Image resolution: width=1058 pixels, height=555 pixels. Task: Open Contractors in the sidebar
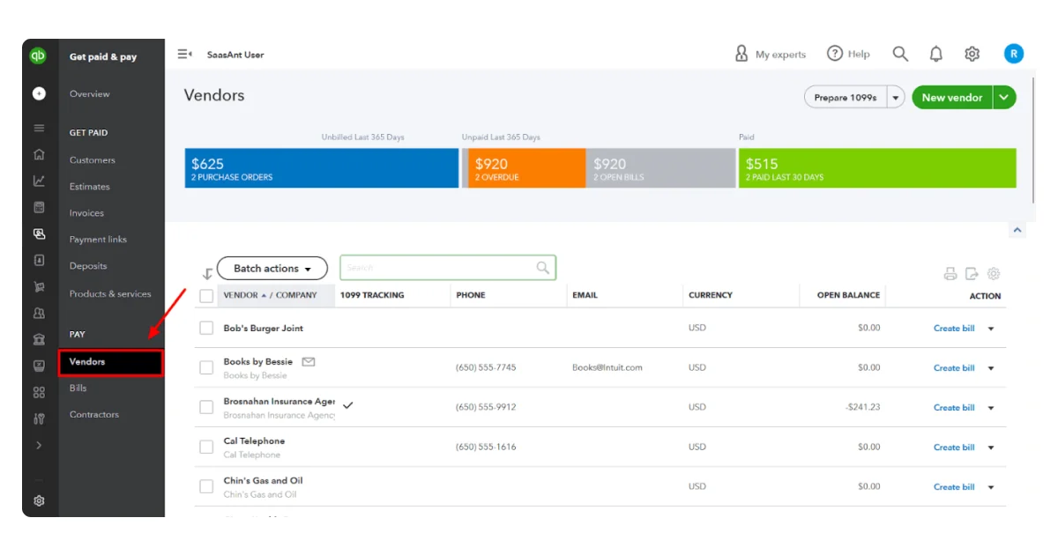tap(94, 414)
